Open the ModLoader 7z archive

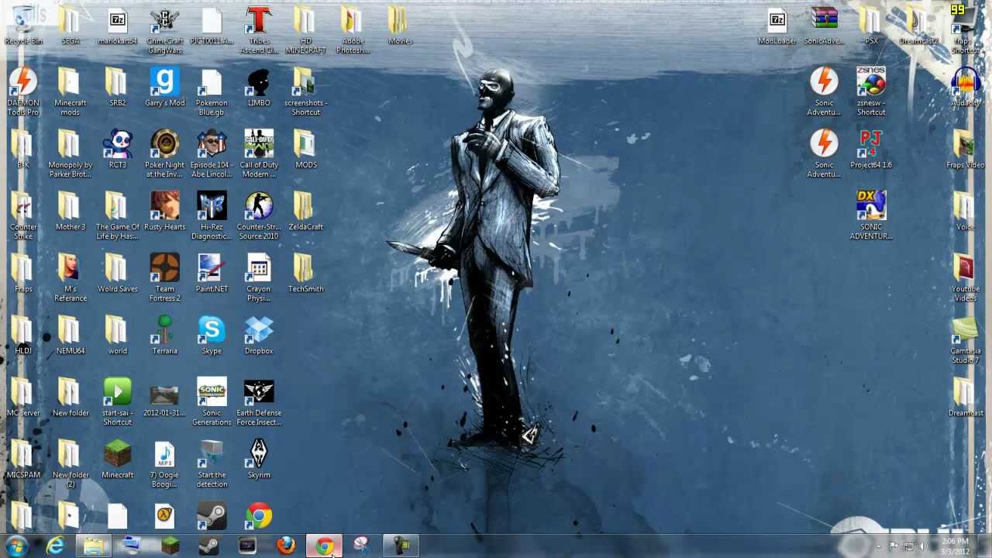coord(777,26)
